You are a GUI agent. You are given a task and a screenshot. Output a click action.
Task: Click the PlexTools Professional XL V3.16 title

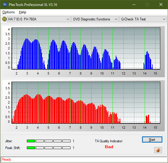click(x=33, y=5)
